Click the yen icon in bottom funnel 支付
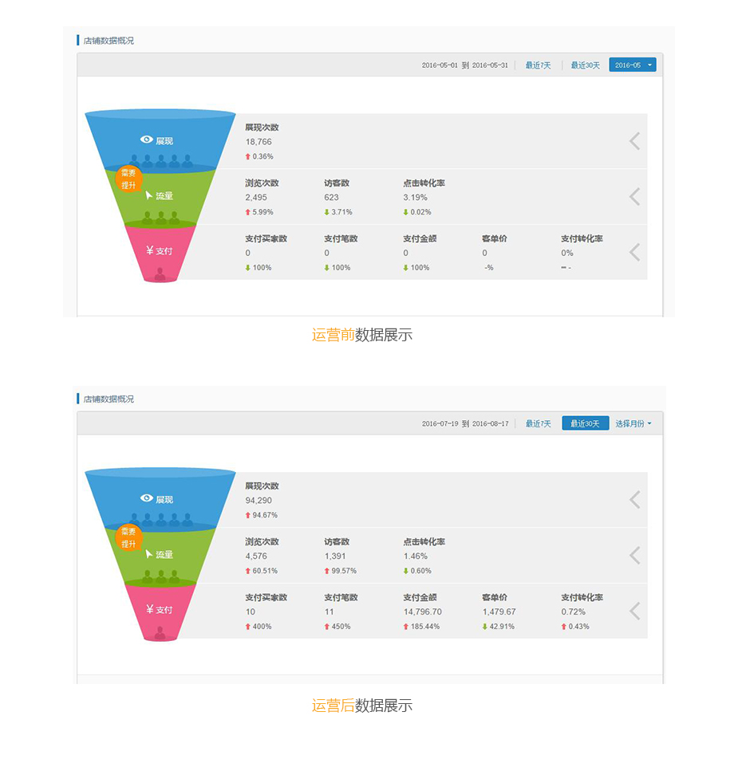 pyautogui.click(x=150, y=609)
